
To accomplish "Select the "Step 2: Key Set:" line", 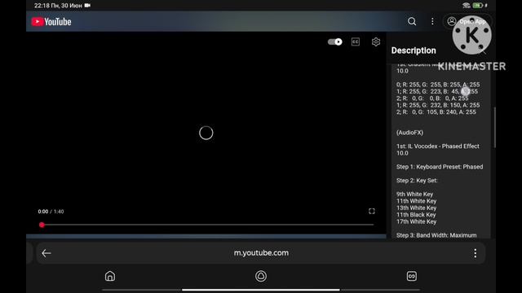I will [417, 181].
